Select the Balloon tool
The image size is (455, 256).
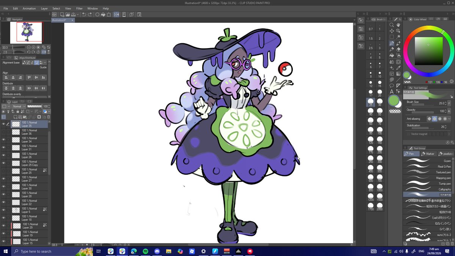392,85
